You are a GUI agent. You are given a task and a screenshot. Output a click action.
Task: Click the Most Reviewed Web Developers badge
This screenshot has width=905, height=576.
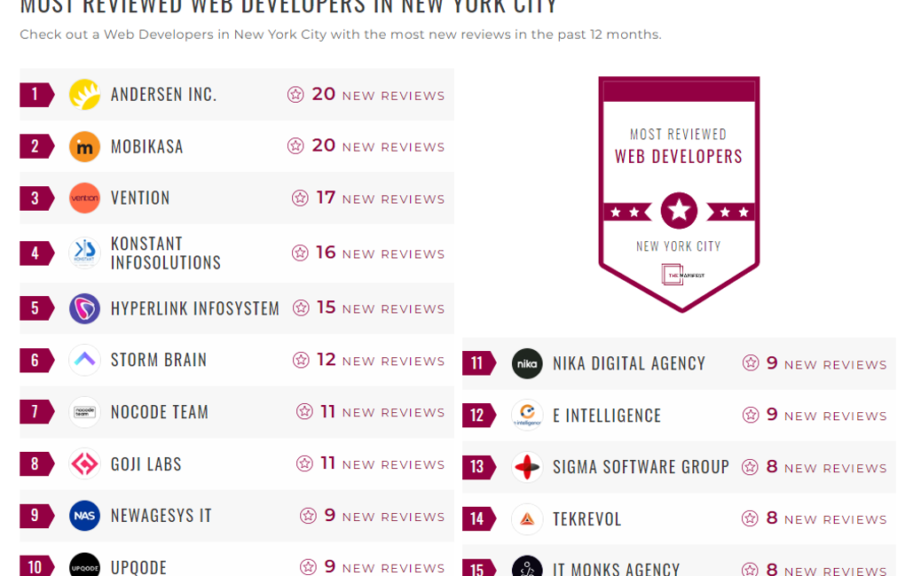(x=679, y=194)
